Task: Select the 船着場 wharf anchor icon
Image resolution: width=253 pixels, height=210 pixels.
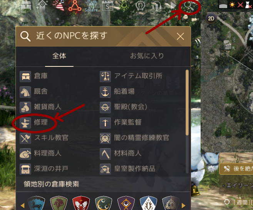Action: (x=105, y=92)
